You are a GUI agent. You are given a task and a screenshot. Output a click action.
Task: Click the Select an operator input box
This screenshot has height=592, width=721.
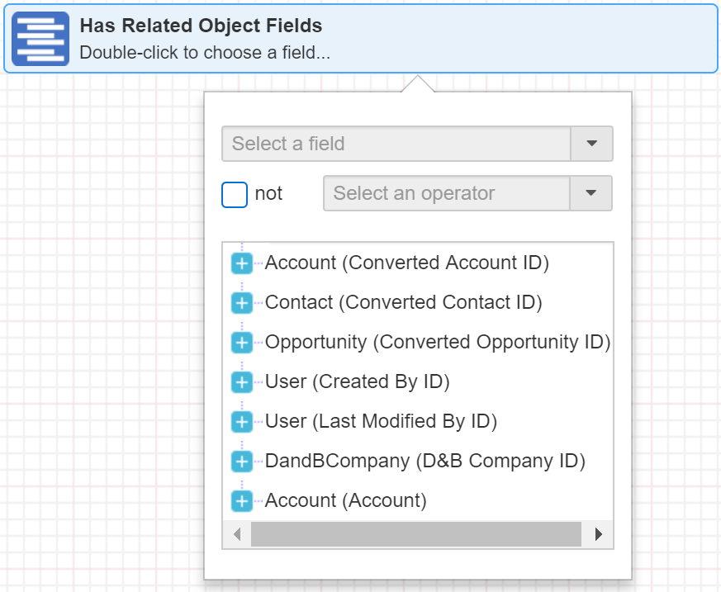pyautogui.click(x=446, y=193)
